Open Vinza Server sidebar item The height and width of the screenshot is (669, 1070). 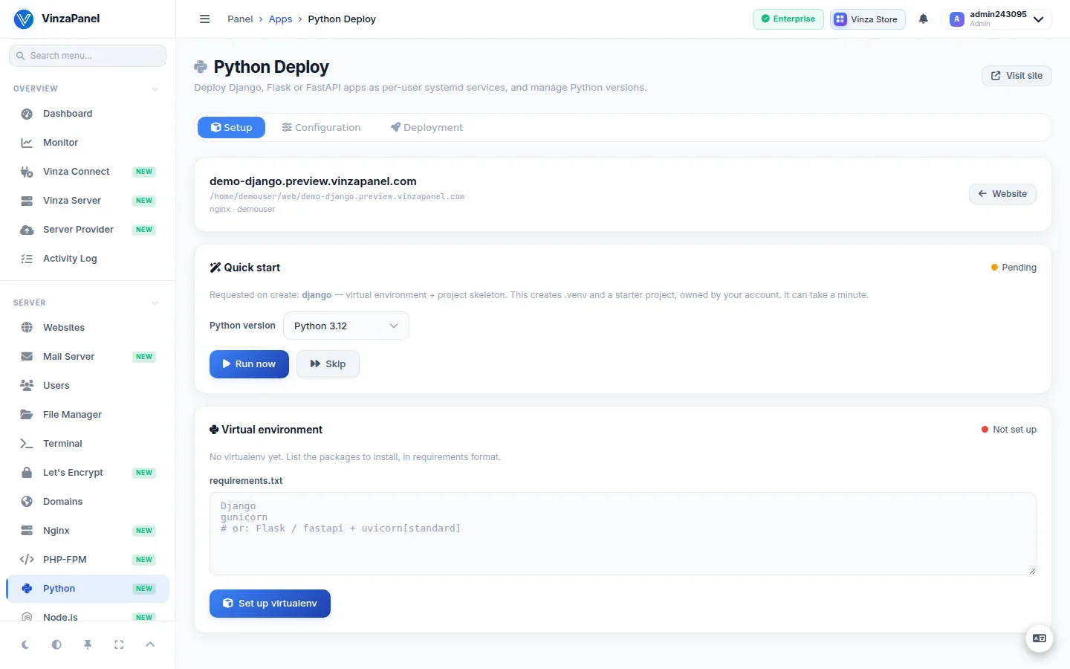click(88, 201)
